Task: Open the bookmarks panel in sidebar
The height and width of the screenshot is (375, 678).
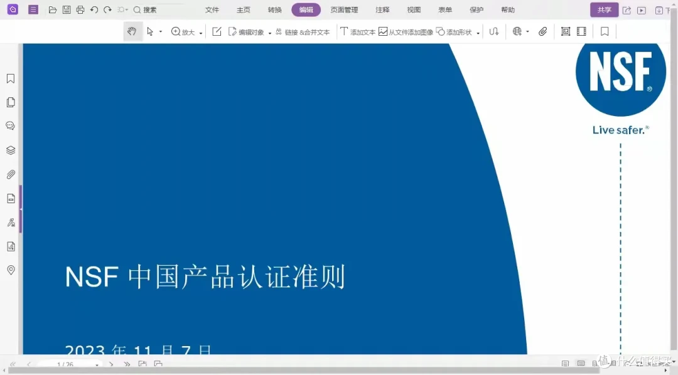Action: click(x=11, y=78)
